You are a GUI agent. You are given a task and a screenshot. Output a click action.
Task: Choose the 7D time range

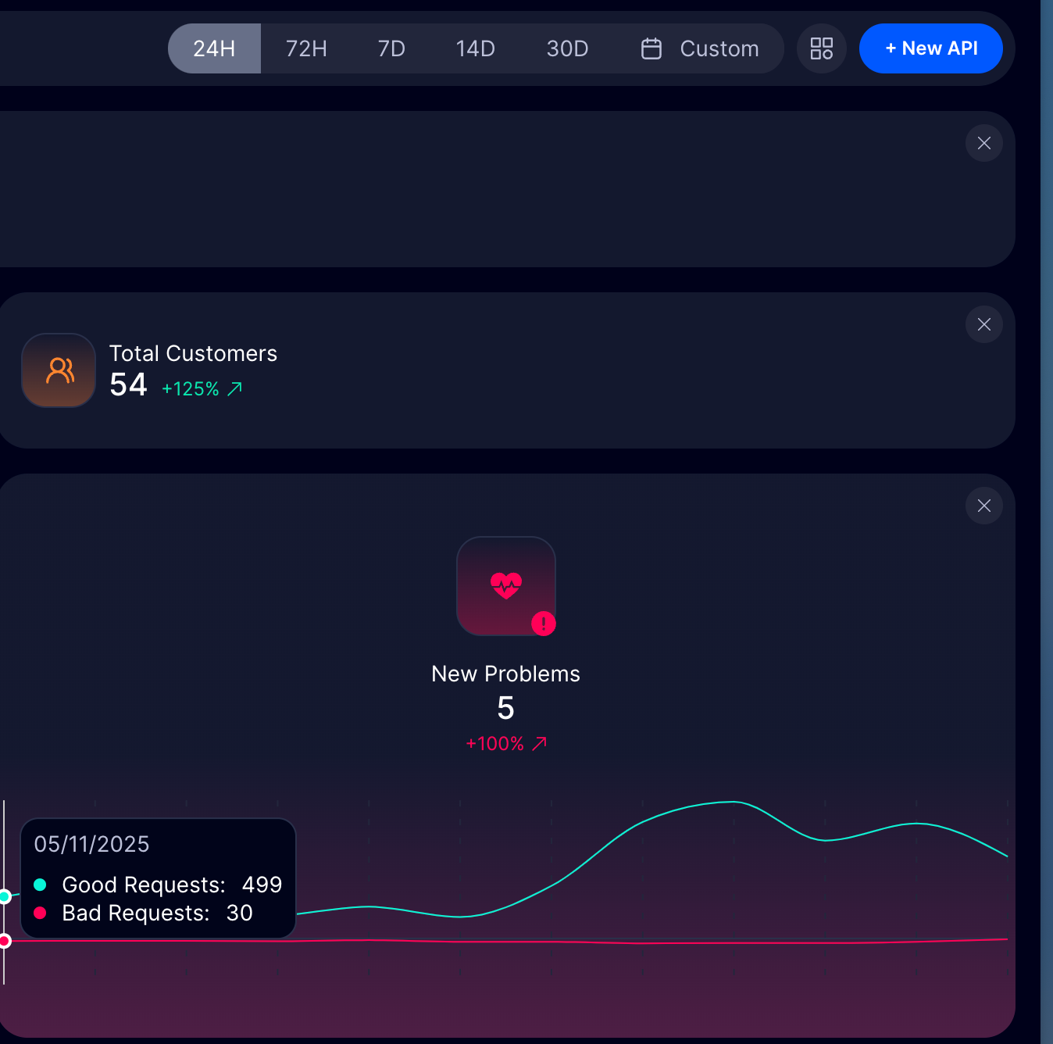[x=391, y=48]
